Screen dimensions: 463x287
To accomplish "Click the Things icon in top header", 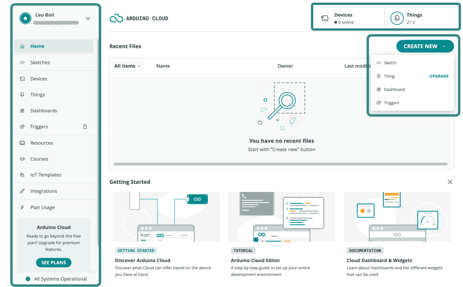I will [x=397, y=18].
